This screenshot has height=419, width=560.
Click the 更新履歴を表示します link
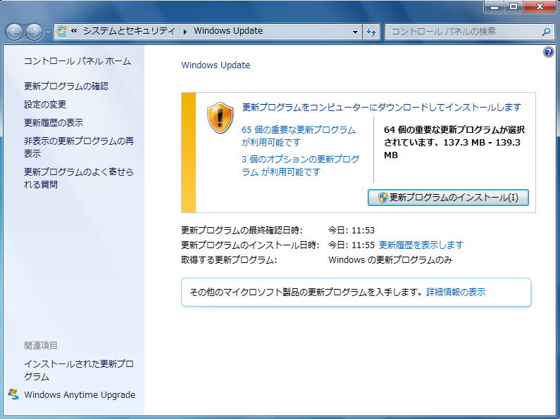click(x=421, y=245)
